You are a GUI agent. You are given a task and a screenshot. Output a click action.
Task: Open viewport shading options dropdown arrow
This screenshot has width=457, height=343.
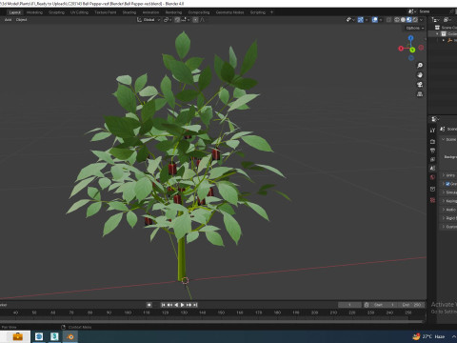click(x=421, y=20)
